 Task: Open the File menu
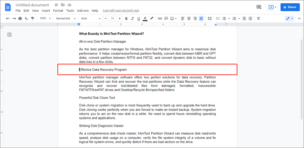point(18,11)
